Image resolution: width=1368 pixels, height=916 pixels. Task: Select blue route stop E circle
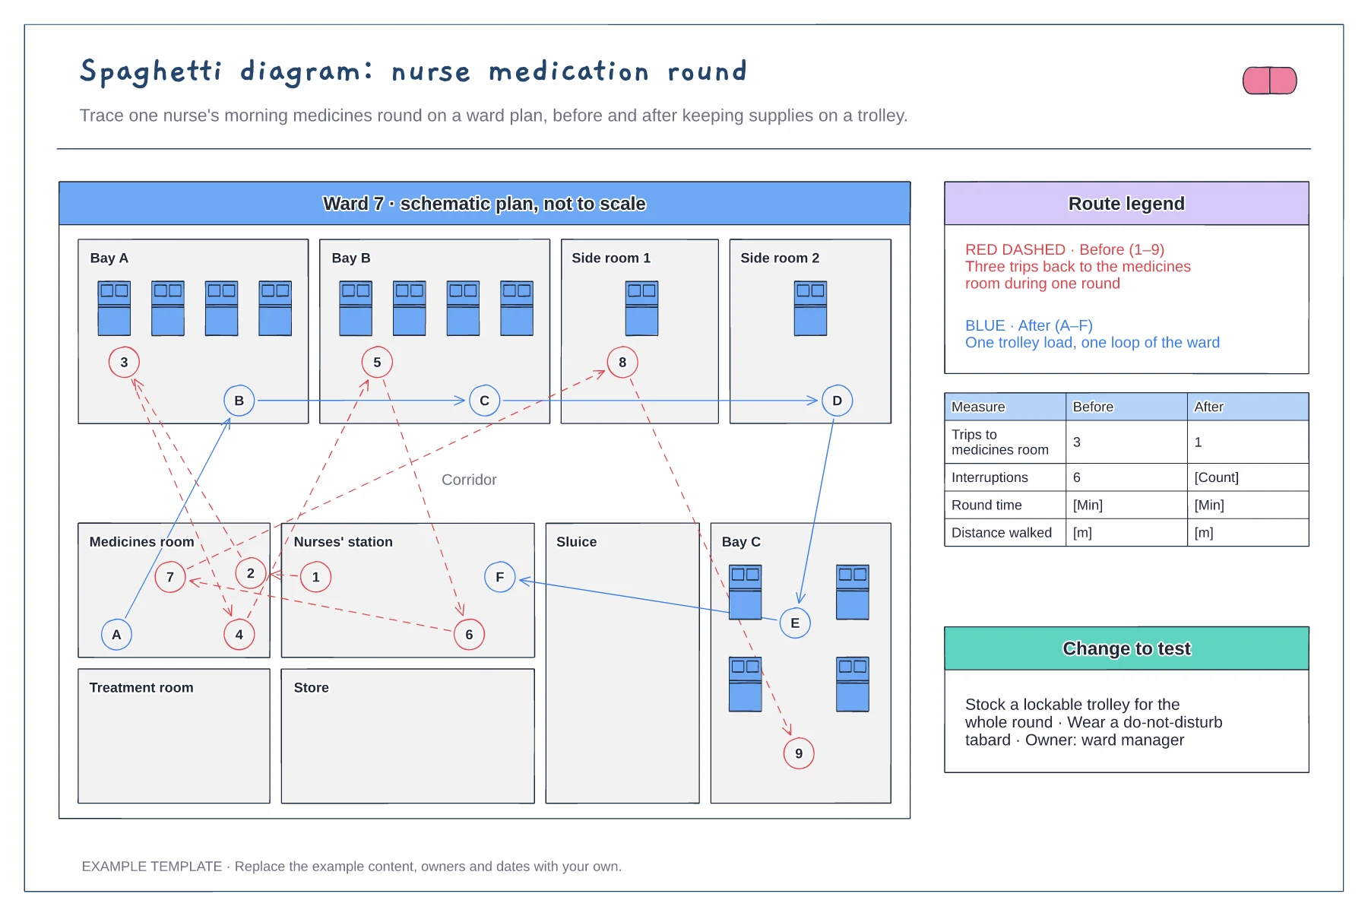795,623
